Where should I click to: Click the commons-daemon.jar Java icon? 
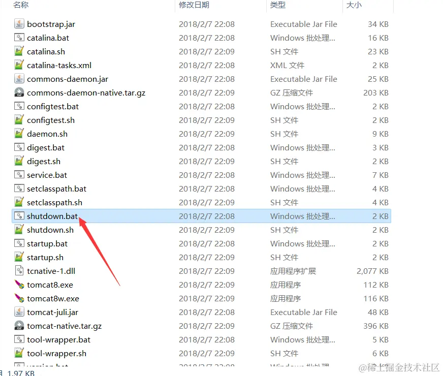pos(19,79)
